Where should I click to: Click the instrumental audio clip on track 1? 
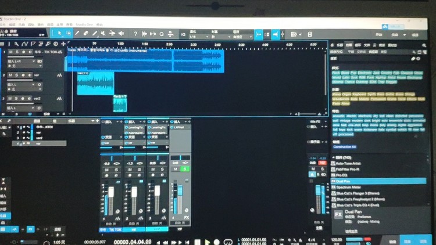click(145, 60)
